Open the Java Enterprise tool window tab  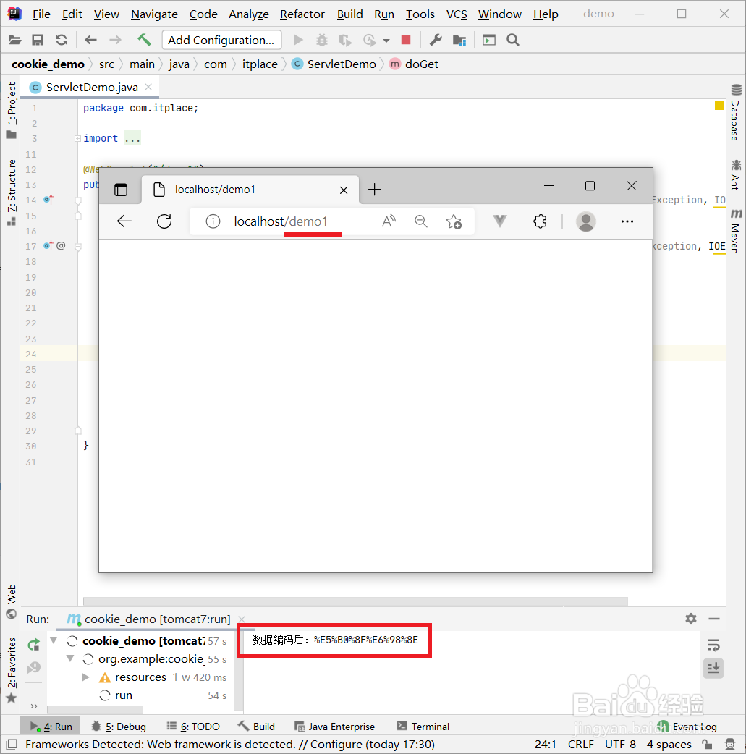pos(334,726)
